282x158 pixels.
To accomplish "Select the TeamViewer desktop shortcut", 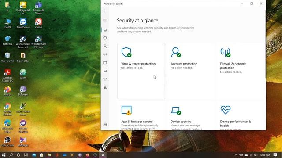I will (x=23, y=23).
